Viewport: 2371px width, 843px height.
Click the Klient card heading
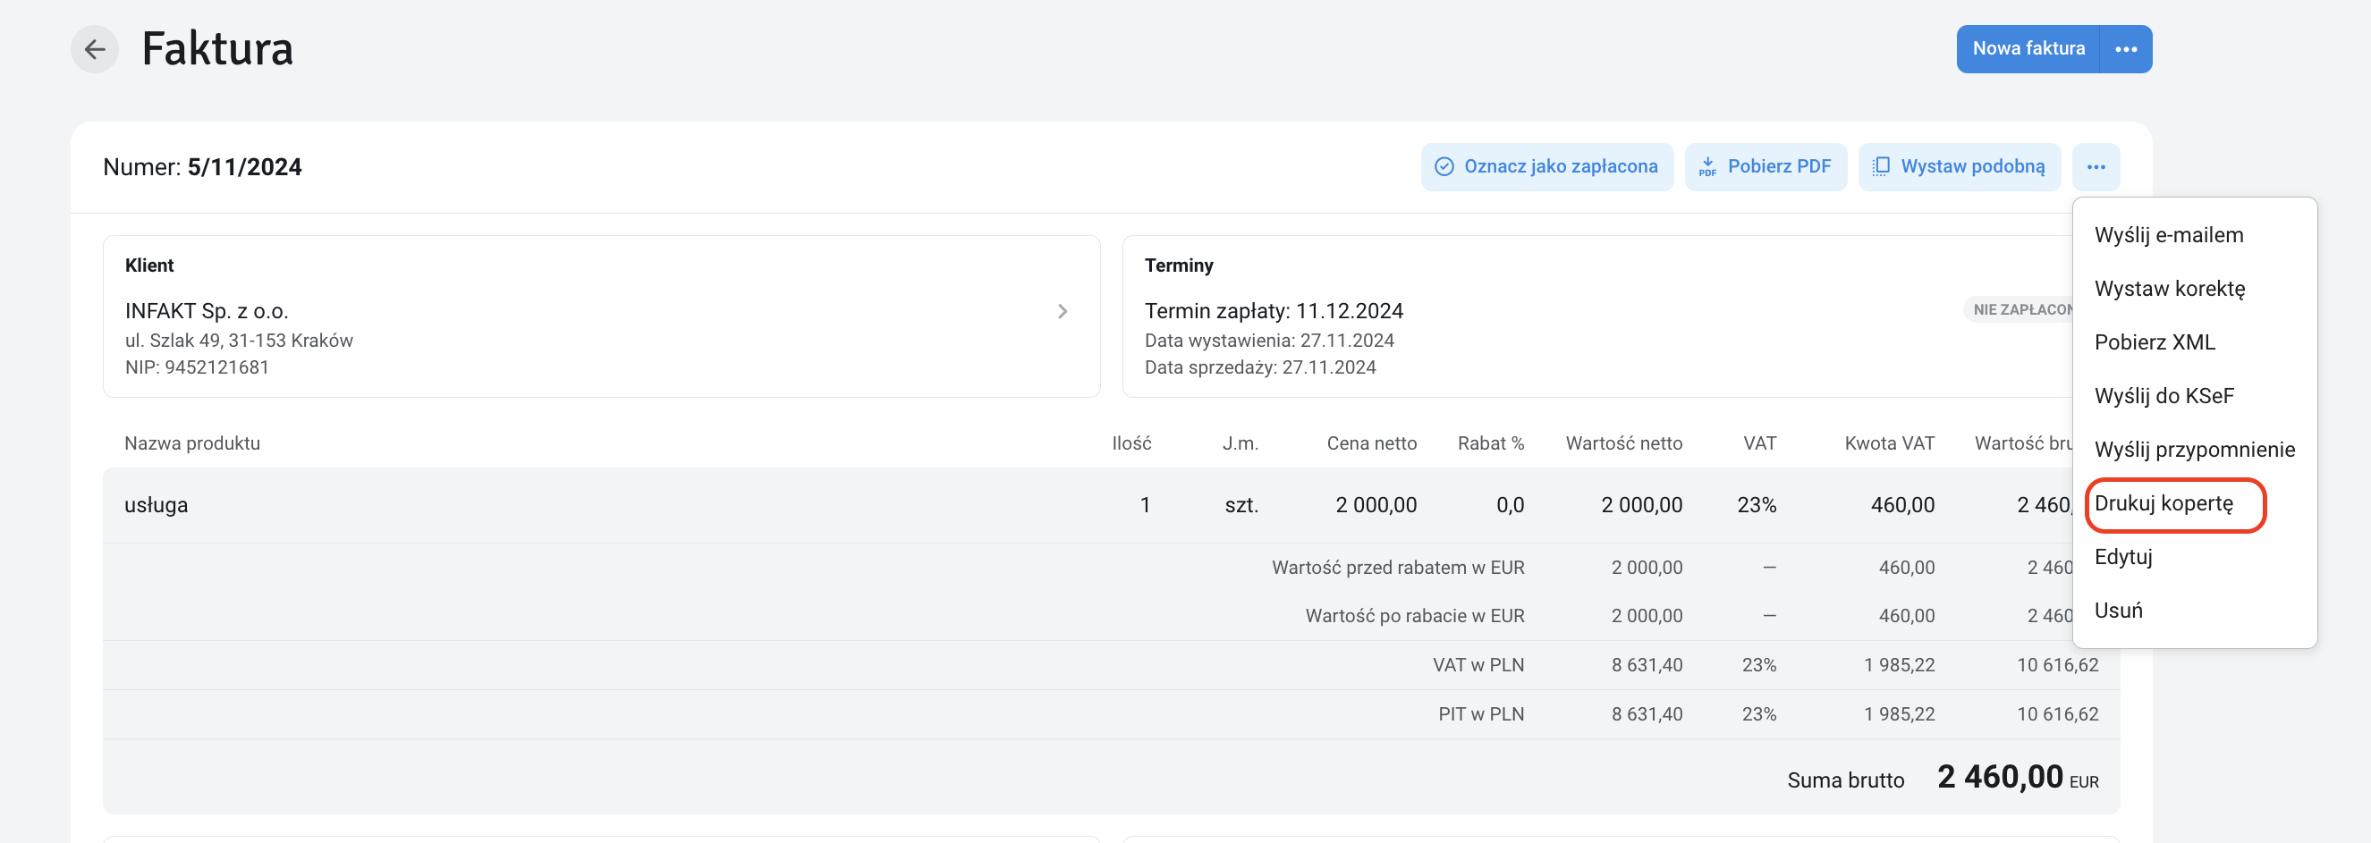[149, 265]
